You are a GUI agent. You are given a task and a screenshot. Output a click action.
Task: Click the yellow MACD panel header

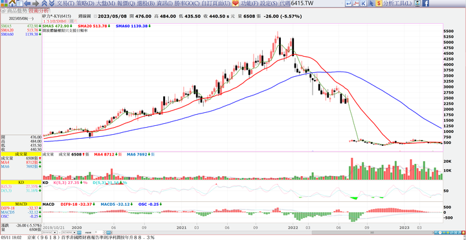[21, 204]
